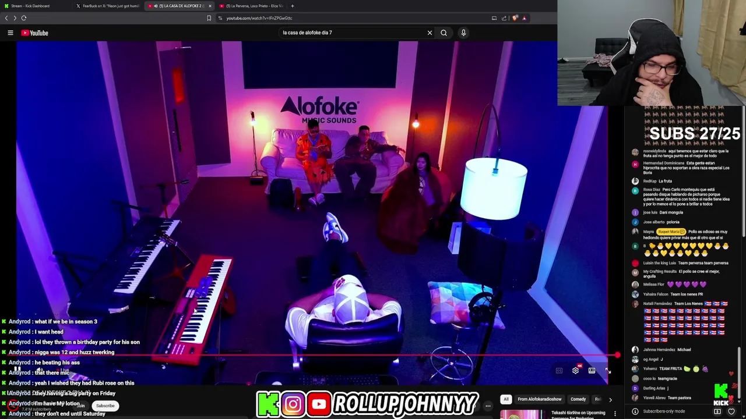Viewport: 746px width, 419px height.
Task: Click the live chat scrollbar
Action: tap(739, 372)
